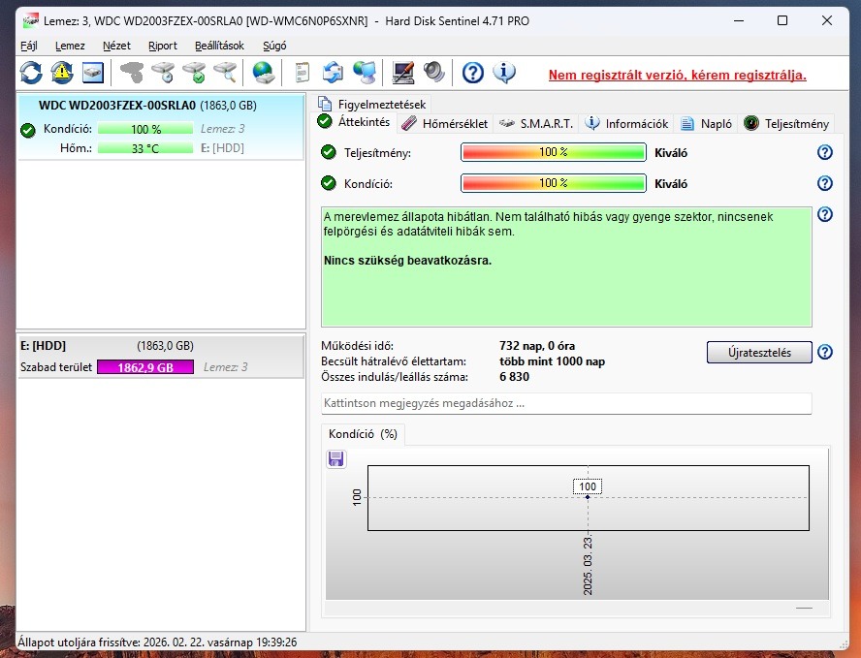The height and width of the screenshot is (658, 861).
Task: Click the Kattintson megjegyzés megadásához comment field
Action: (x=566, y=403)
